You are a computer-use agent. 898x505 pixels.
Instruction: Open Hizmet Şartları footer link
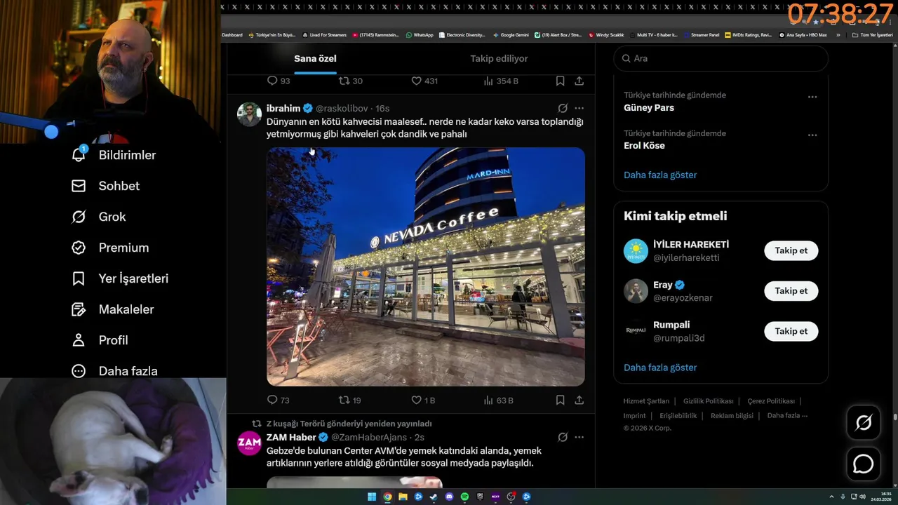click(x=646, y=401)
